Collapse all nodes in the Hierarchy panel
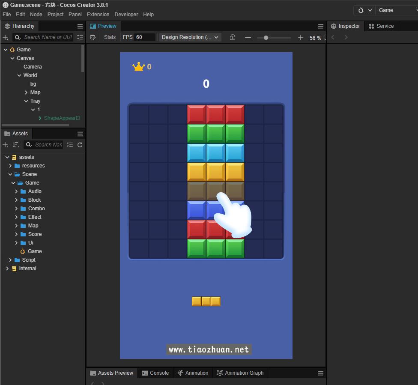This screenshot has height=385, width=418. pos(80,37)
